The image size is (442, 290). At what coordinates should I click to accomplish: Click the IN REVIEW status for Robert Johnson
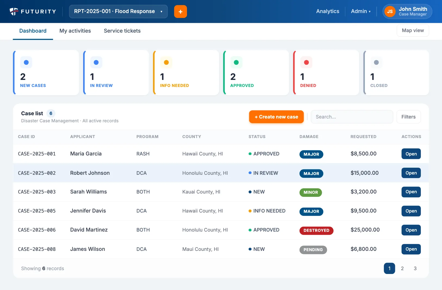[x=263, y=173]
